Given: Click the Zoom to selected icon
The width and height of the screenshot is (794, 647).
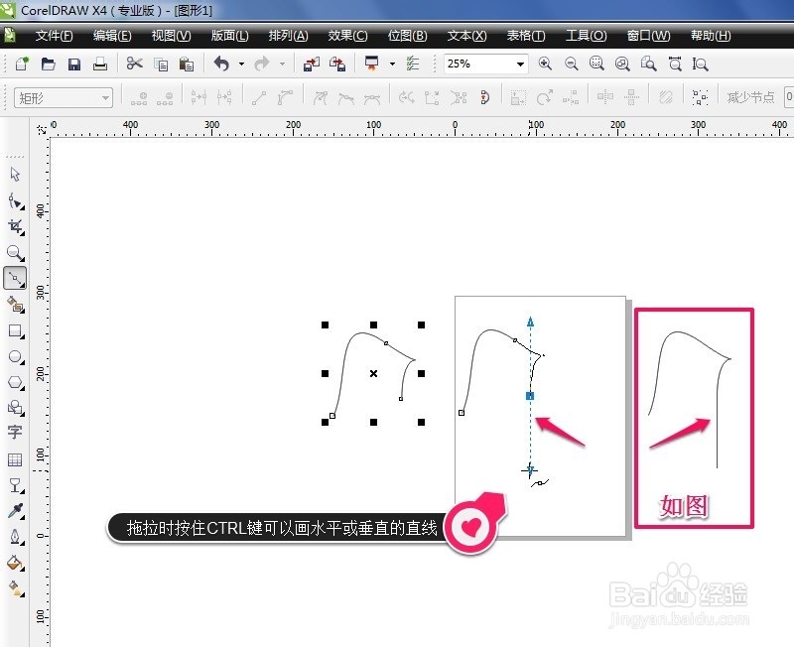Looking at the screenshot, I should (596, 64).
